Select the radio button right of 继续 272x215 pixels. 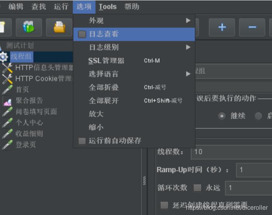[x=258, y=116]
